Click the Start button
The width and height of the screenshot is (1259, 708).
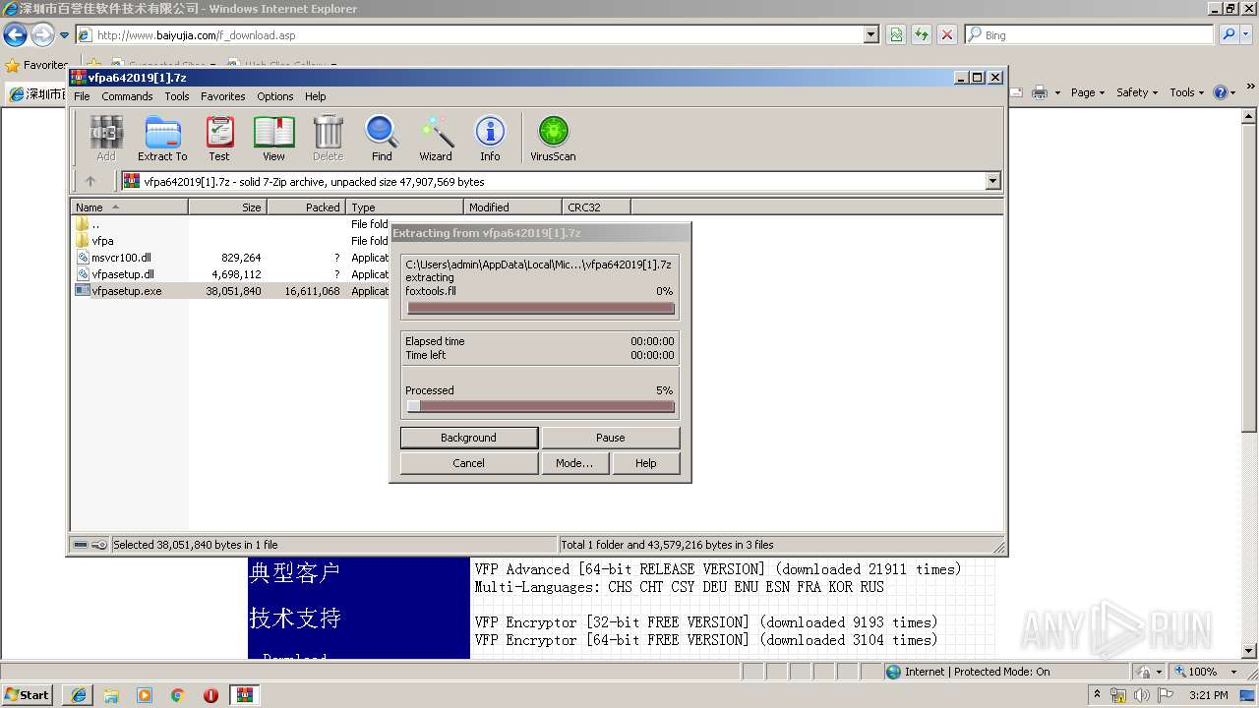[x=27, y=695]
